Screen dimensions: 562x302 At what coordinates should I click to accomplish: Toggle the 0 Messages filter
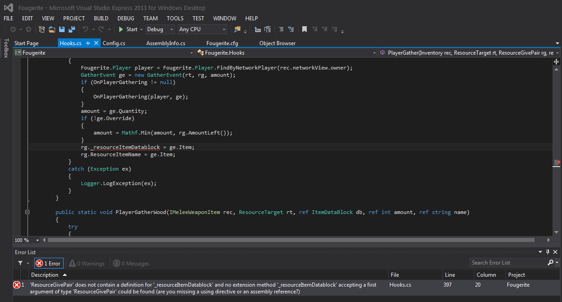point(131,263)
